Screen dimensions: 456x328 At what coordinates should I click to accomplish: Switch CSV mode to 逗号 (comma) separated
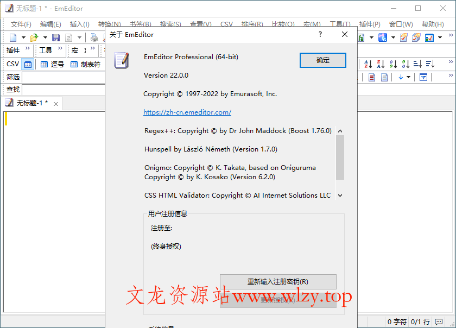pyautogui.click(x=52, y=64)
